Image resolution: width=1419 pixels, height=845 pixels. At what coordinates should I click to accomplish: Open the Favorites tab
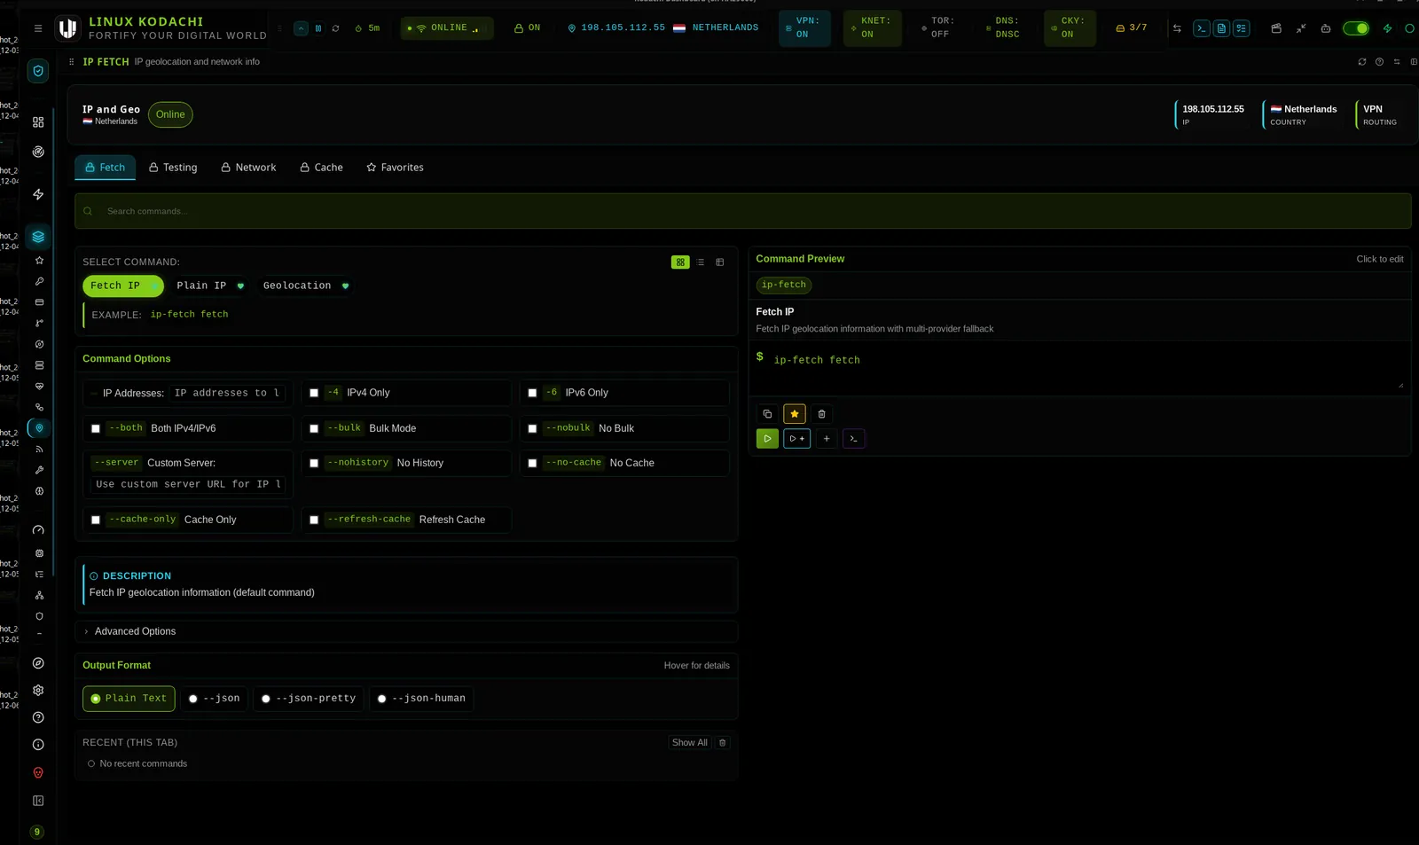click(x=395, y=168)
